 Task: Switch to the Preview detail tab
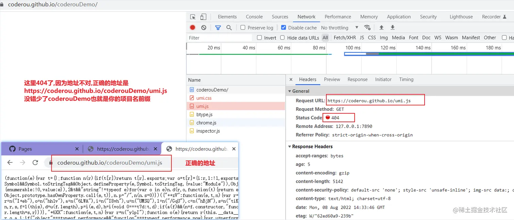pos(332,80)
